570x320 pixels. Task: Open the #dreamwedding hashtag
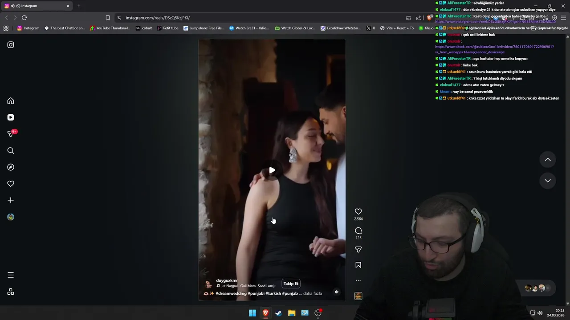tap(231, 293)
